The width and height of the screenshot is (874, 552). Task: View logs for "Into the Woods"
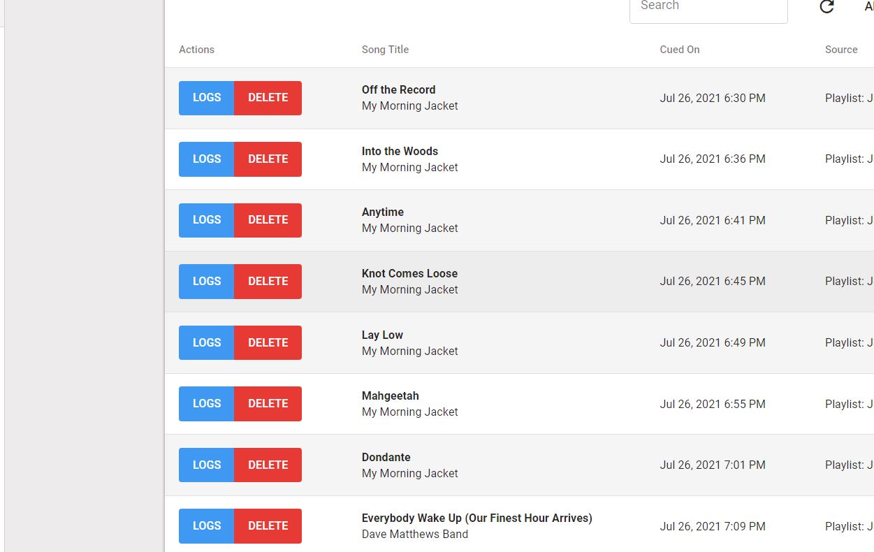(206, 159)
